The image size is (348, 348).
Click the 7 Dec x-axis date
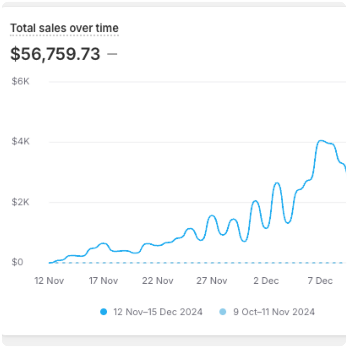(320, 281)
